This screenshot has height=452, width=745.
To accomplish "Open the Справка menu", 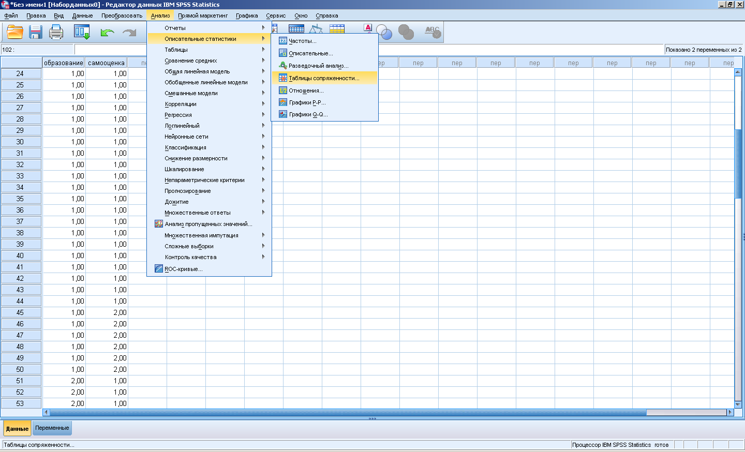I will [327, 16].
